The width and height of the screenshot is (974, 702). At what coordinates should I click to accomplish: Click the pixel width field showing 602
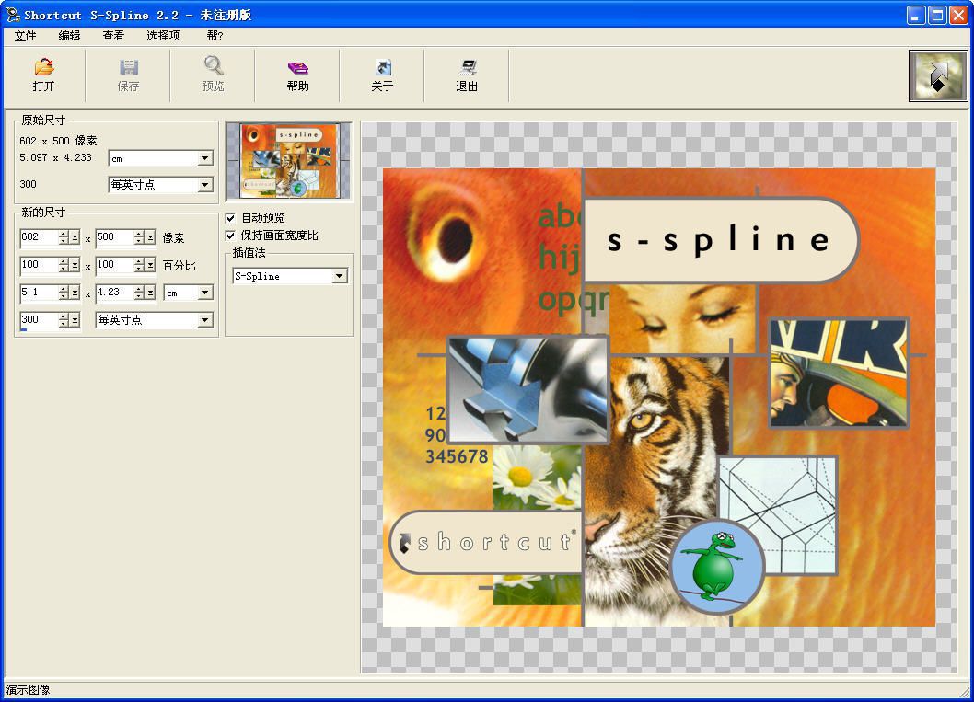point(40,237)
